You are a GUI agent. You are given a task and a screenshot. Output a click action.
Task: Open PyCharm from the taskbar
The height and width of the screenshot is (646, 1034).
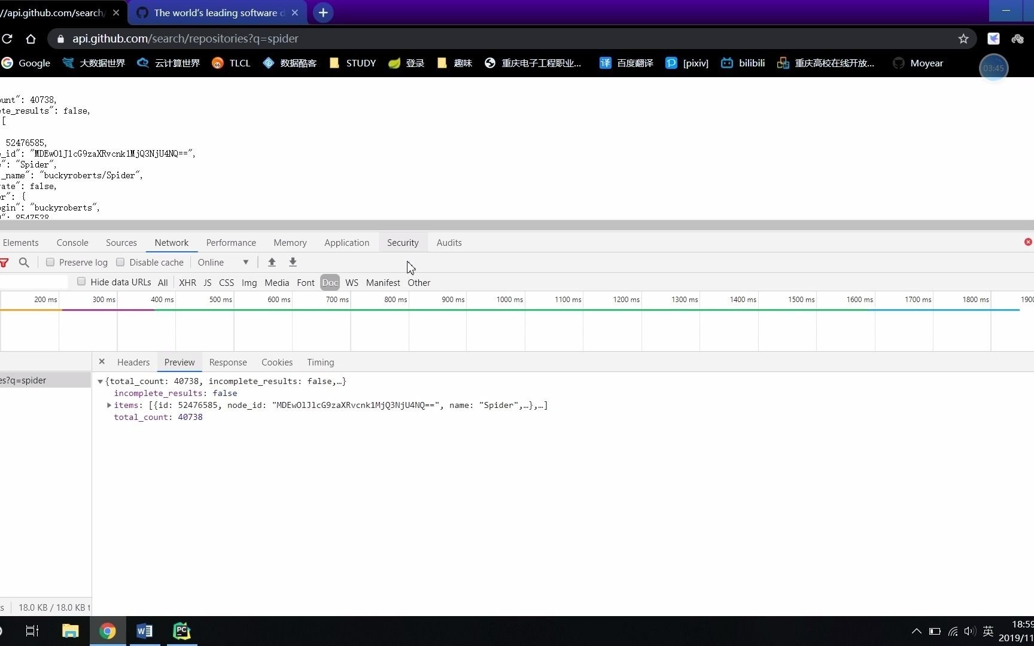[181, 630]
